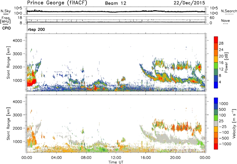237x164 pixels.
Task: Select the '60' Nave axis tick
Action: coord(212,18)
